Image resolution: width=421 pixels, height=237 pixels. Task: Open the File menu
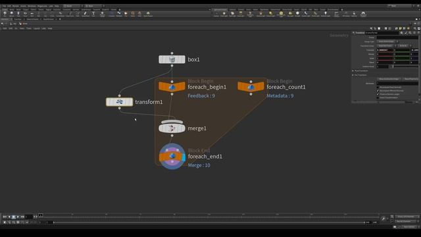click(x=4, y=6)
